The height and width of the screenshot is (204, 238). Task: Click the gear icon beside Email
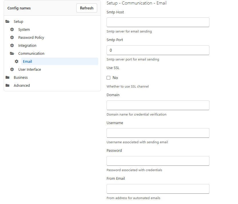17,61
